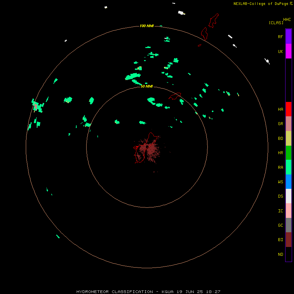The image size is (294, 294).
Task: Click the GR pink-brown legend swatch
Action: coord(288,124)
